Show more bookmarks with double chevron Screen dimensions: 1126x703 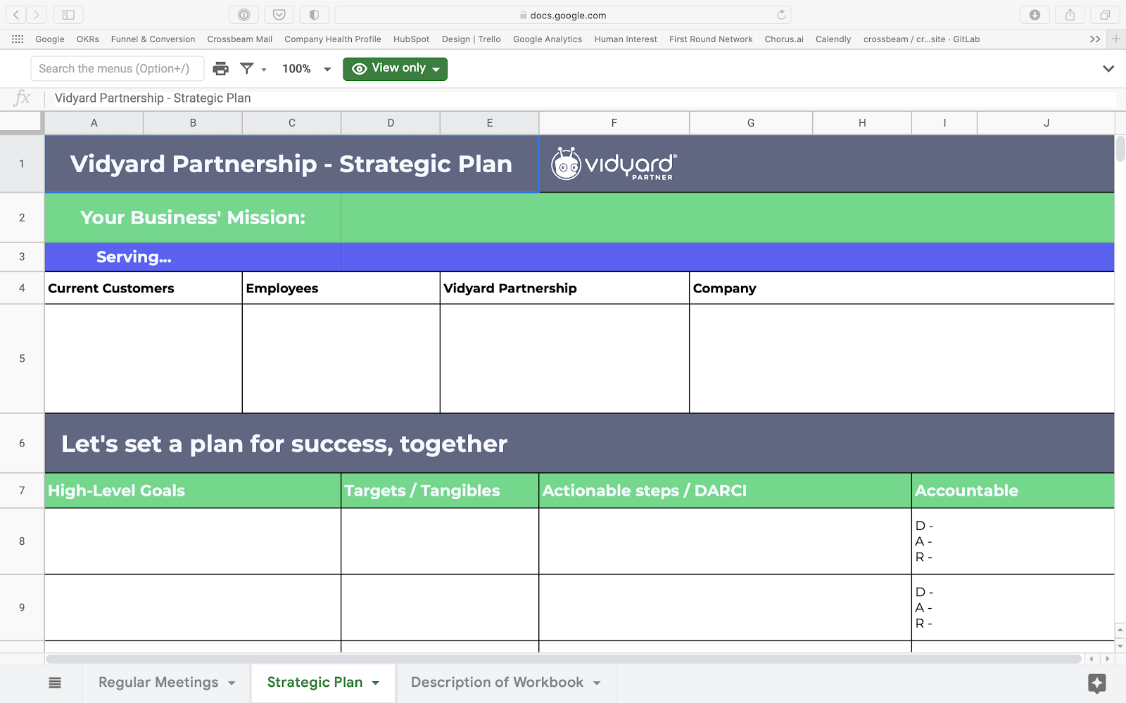point(1095,39)
